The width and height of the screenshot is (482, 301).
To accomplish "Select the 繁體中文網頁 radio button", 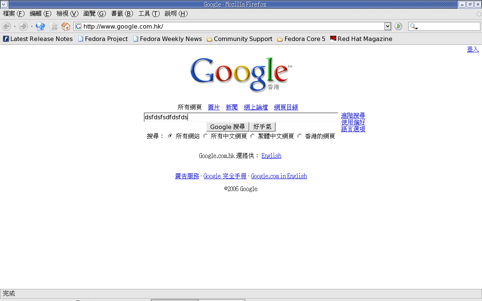I will click(x=253, y=136).
